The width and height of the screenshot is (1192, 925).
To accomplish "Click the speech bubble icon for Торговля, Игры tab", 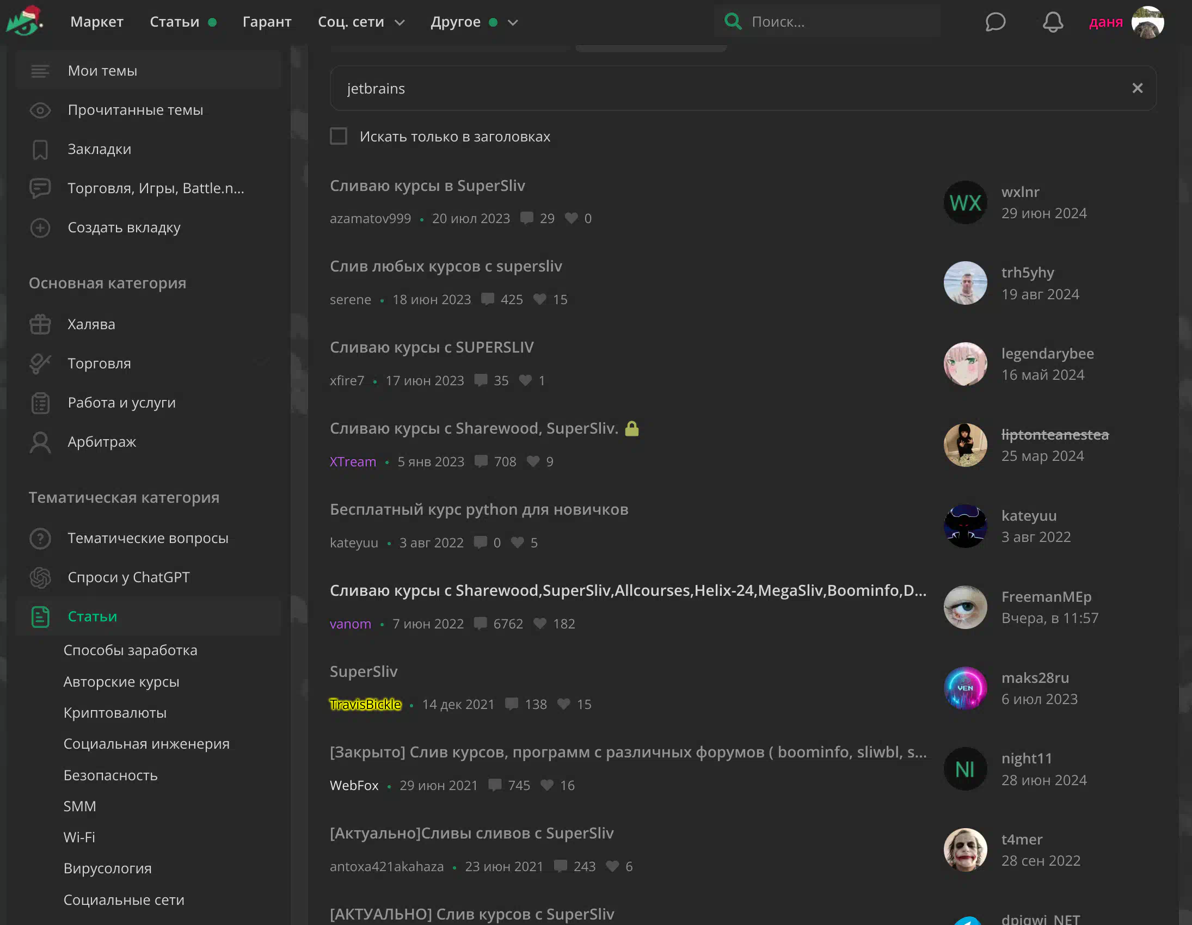I will tap(40, 188).
